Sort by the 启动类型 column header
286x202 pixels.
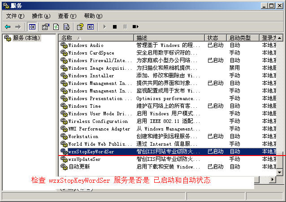click(x=243, y=38)
